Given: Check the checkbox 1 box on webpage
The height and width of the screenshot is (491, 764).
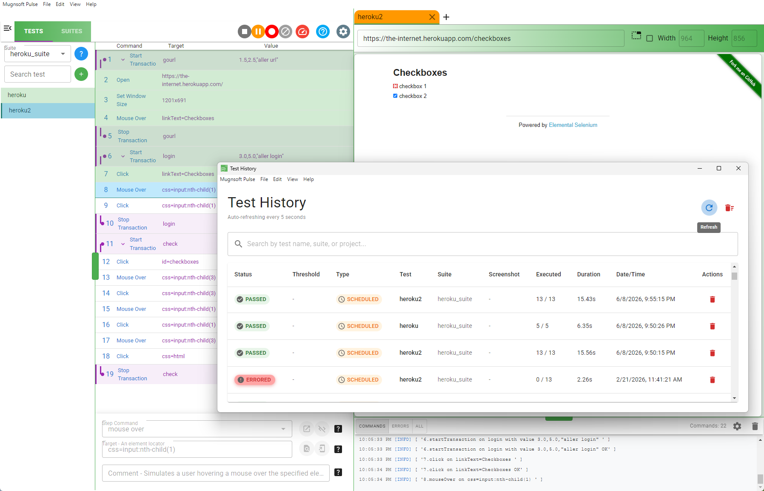Looking at the screenshot, I should tap(395, 86).
